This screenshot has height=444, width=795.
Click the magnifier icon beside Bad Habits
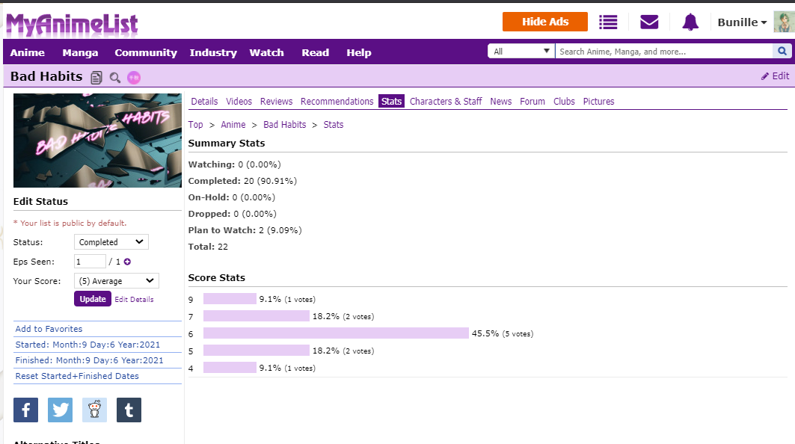(115, 77)
